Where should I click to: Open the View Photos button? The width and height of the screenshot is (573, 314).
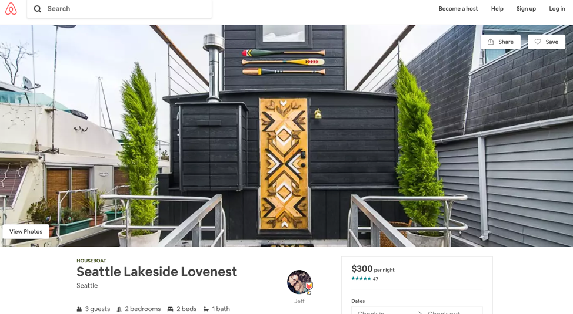coord(26,232)
